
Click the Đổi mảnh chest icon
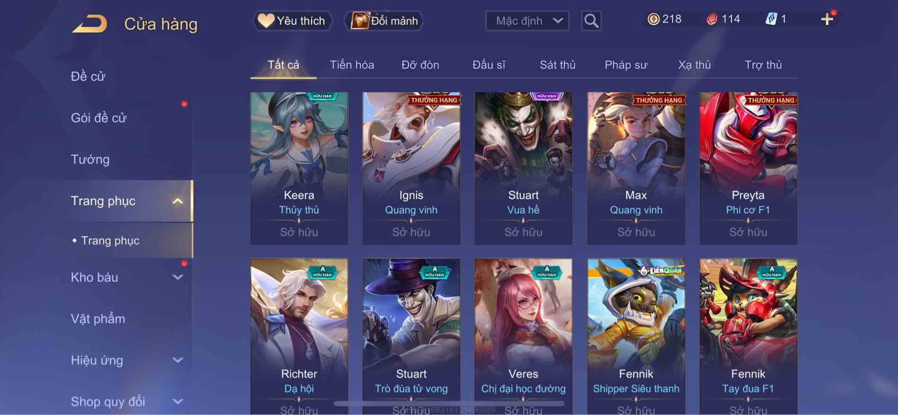360,21
